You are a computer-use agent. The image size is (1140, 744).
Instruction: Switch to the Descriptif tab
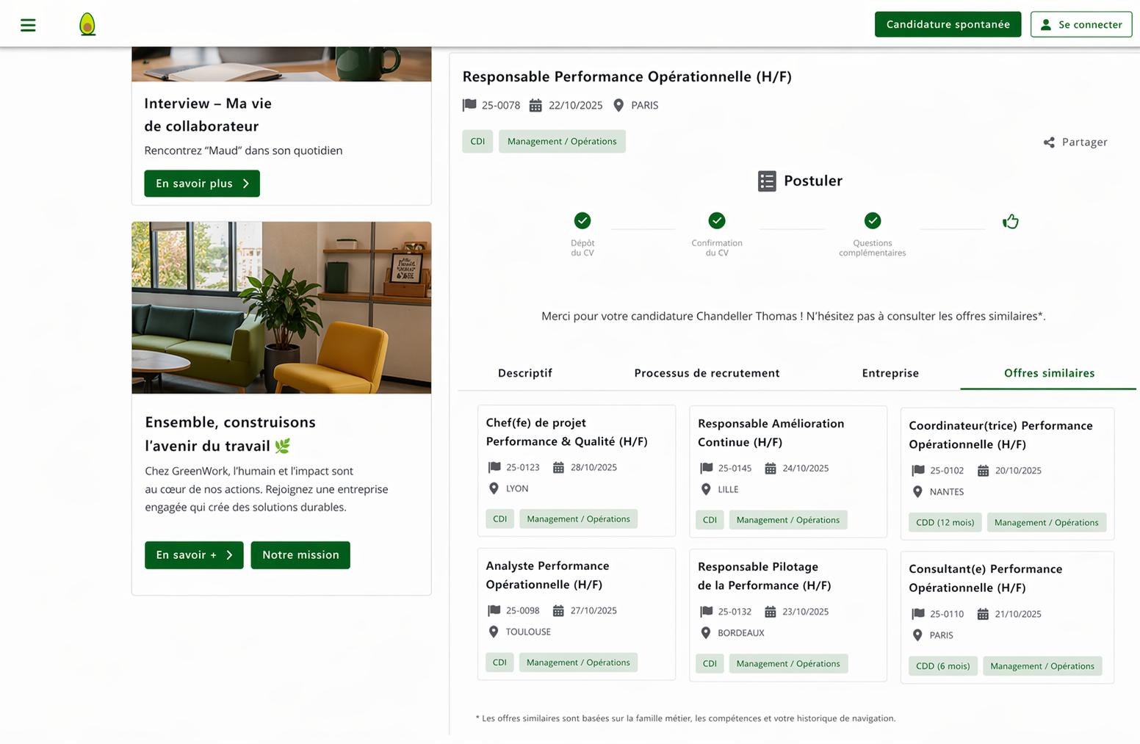click(524, 373)
